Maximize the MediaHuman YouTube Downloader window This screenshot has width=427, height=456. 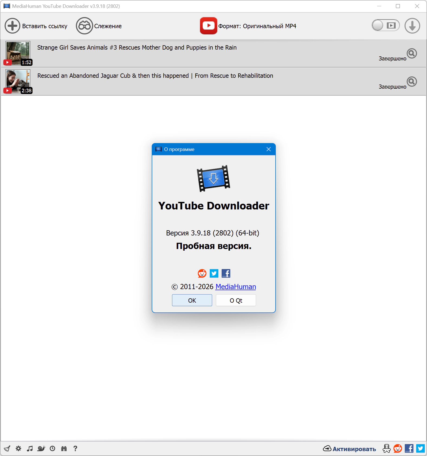pos(398,6)
